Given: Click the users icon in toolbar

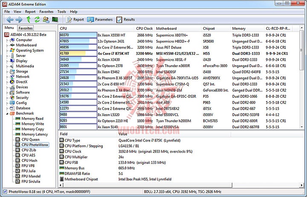Looking at the screenshot, I should click(x=46, y=20).
